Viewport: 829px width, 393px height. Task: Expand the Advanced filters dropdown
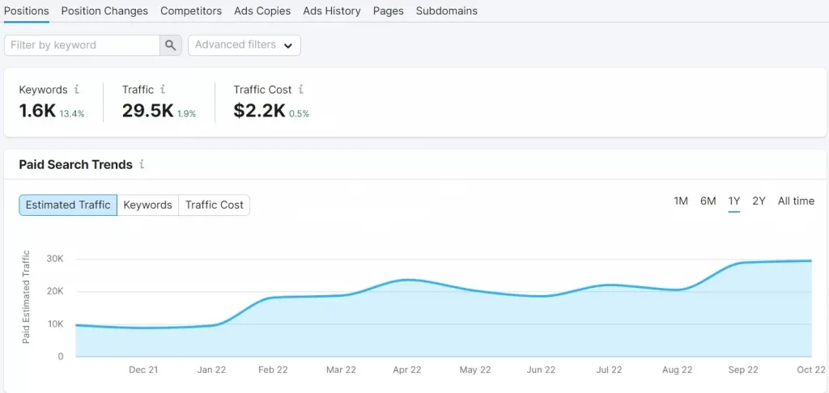(244, 45)
